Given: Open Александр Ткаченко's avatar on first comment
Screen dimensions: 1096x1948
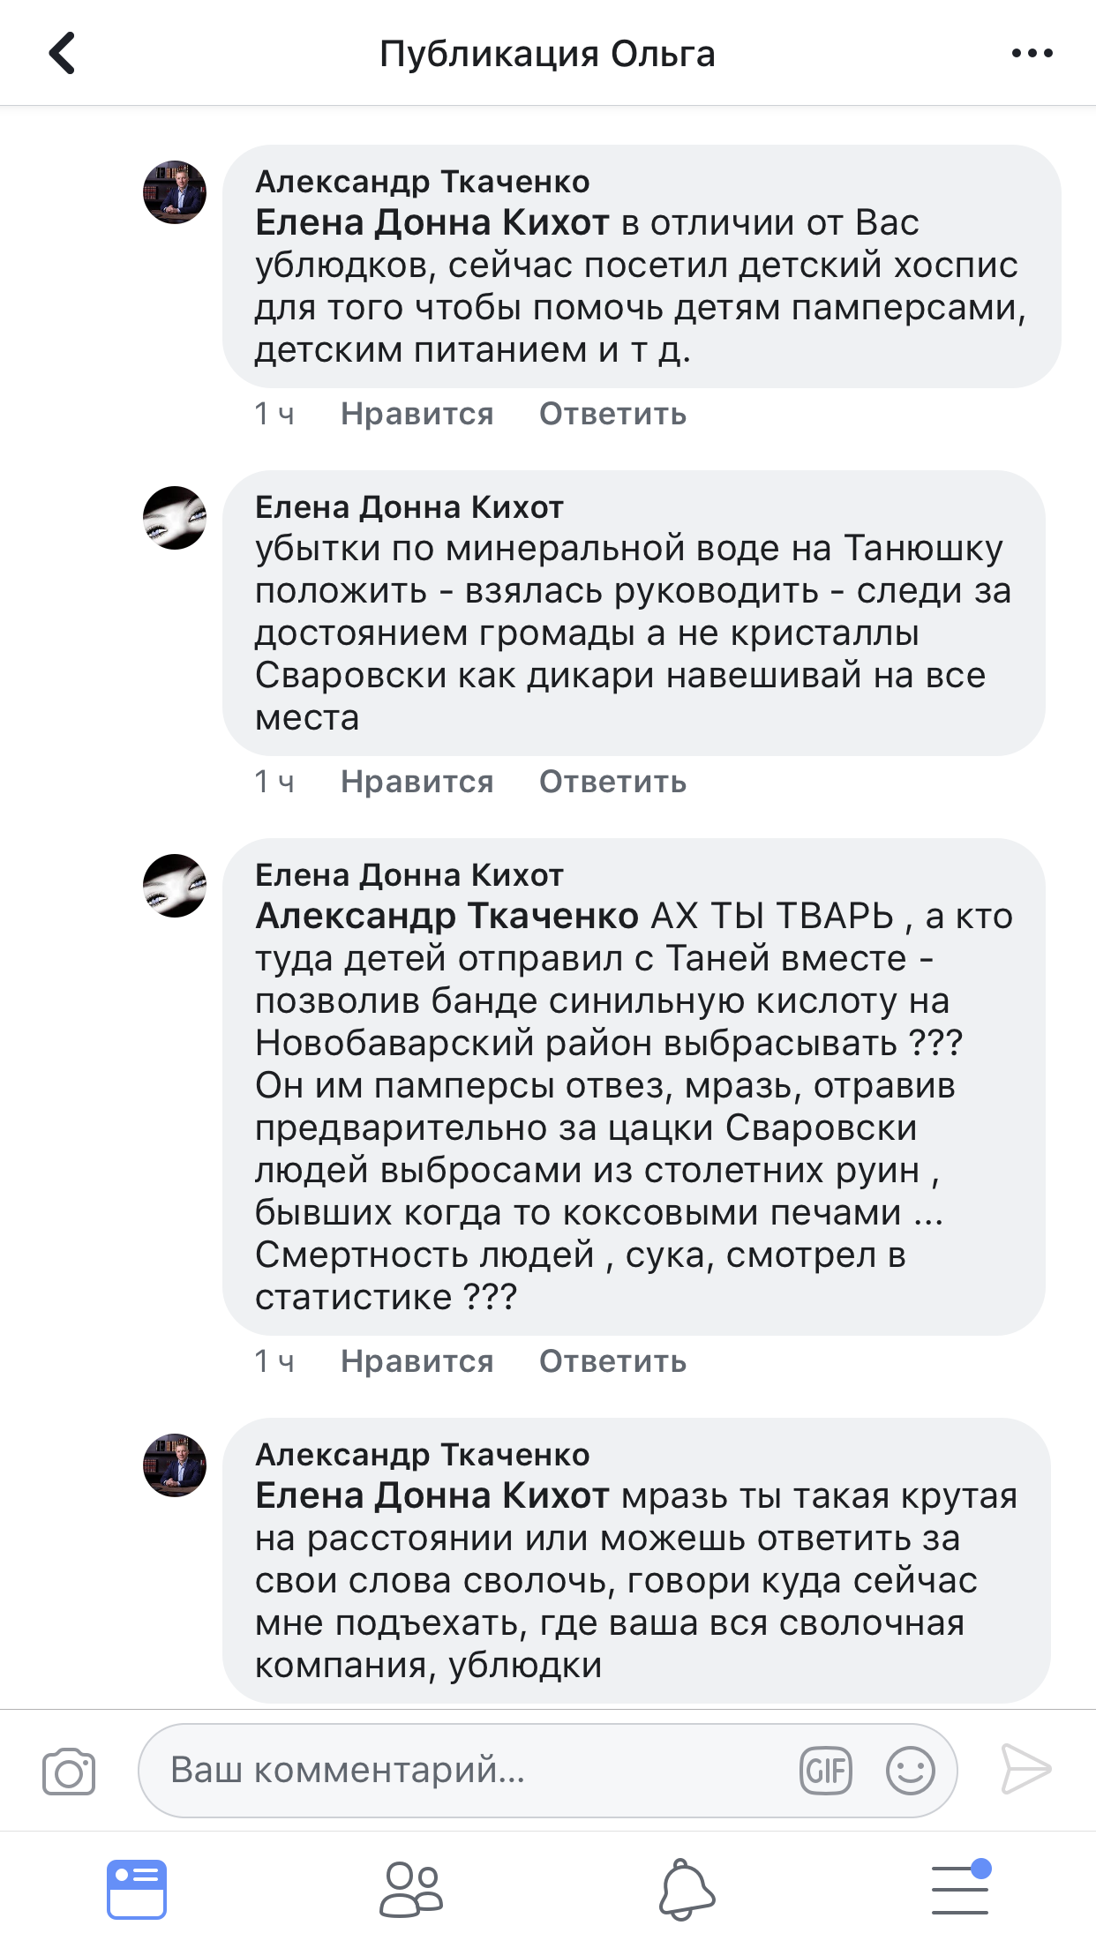Looking at the screenshot, I should click(x=175, y=192).
